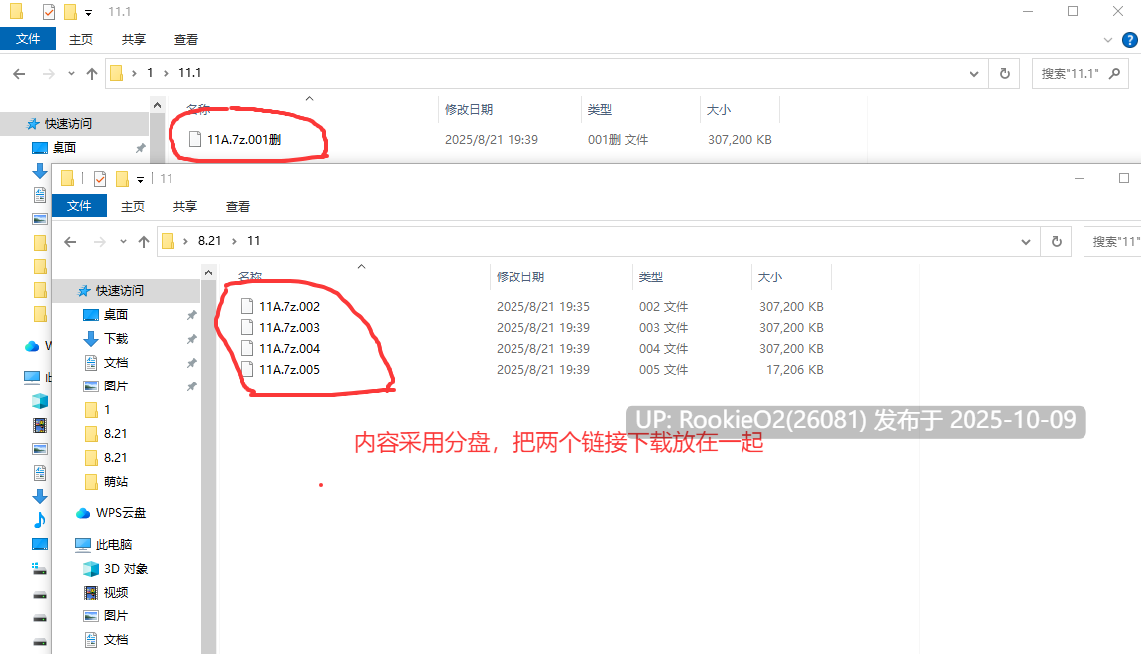Open 3D 对象 in the sidebar

coord(125,568)
